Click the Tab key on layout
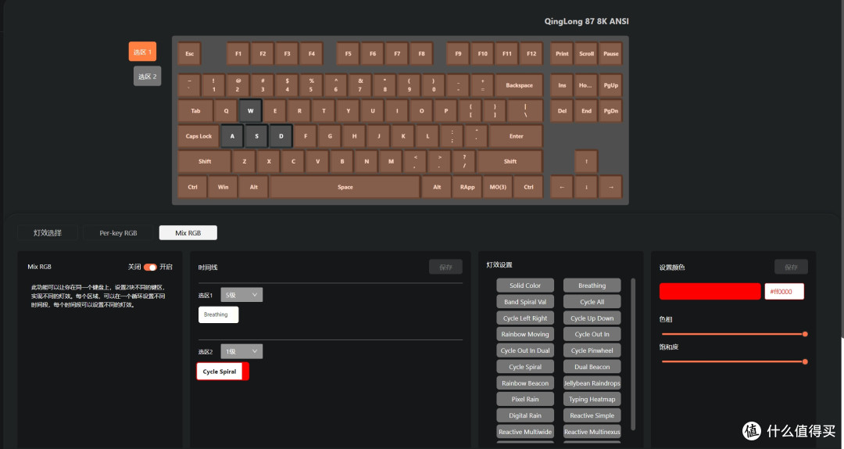The width and height of the screenshot is (844, 449). 195,111
